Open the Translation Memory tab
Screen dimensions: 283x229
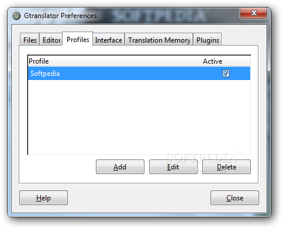click(x=159, y=40)
